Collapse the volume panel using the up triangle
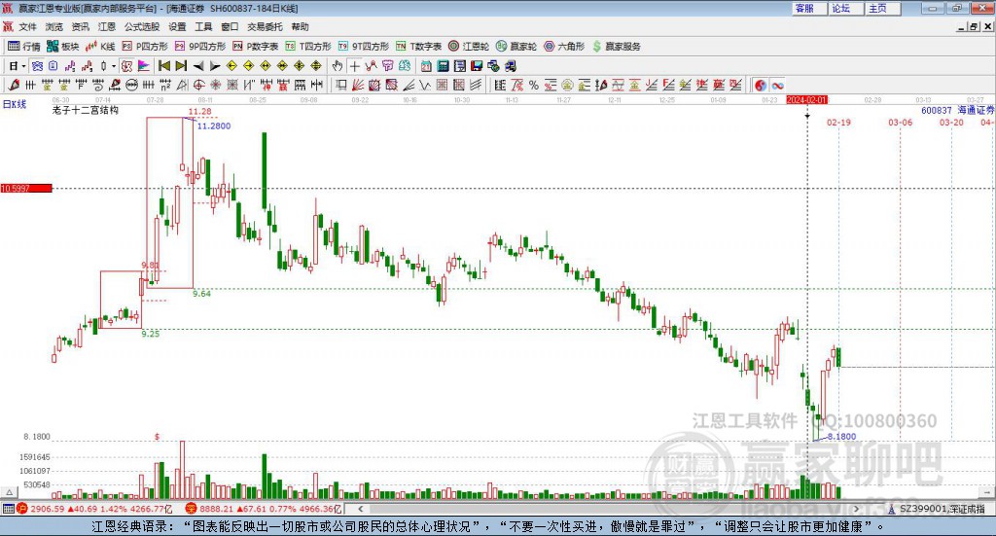This screenshot has height=536, width=996. pyautogui.click(x=10, y=492)
